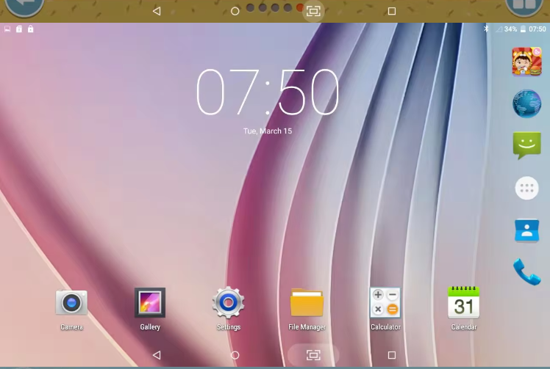
Task: Select the orange page indicator dot
Action: [x=300, y=7]
